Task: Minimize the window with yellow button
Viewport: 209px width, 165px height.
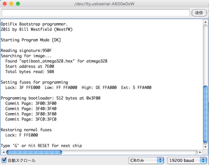Action: [x=11, y=4]
